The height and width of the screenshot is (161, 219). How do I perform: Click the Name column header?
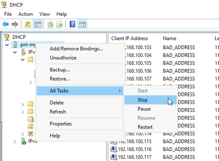pos(186,38)
